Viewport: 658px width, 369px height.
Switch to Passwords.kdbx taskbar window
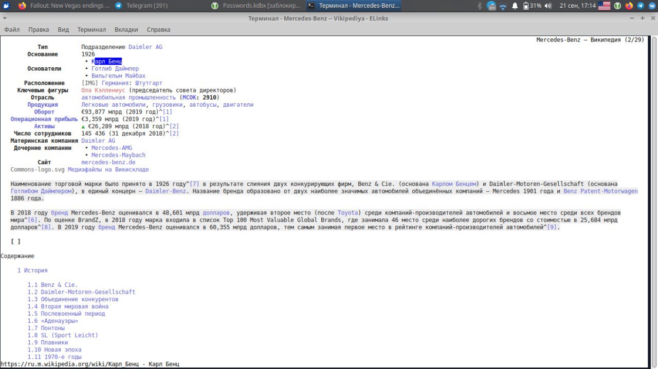257,6
